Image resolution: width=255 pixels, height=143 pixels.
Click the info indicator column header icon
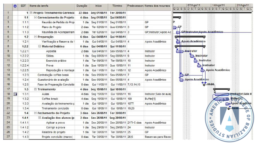15,6
